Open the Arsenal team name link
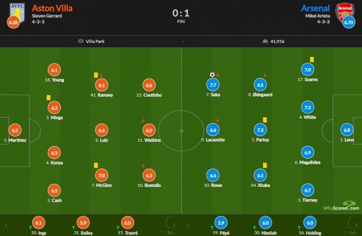Viewport: 362px width, 236px height. pyautogui.click(x=315, y=8)
